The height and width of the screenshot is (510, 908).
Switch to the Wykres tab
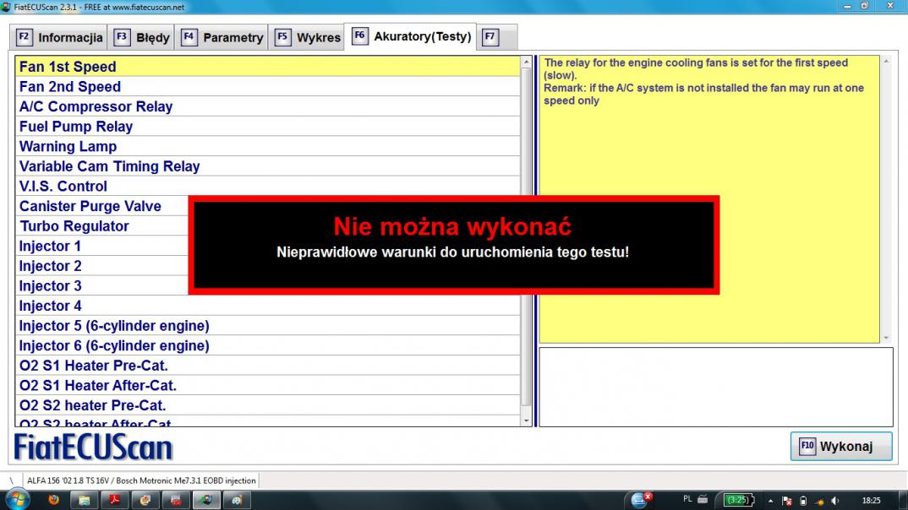306,38
